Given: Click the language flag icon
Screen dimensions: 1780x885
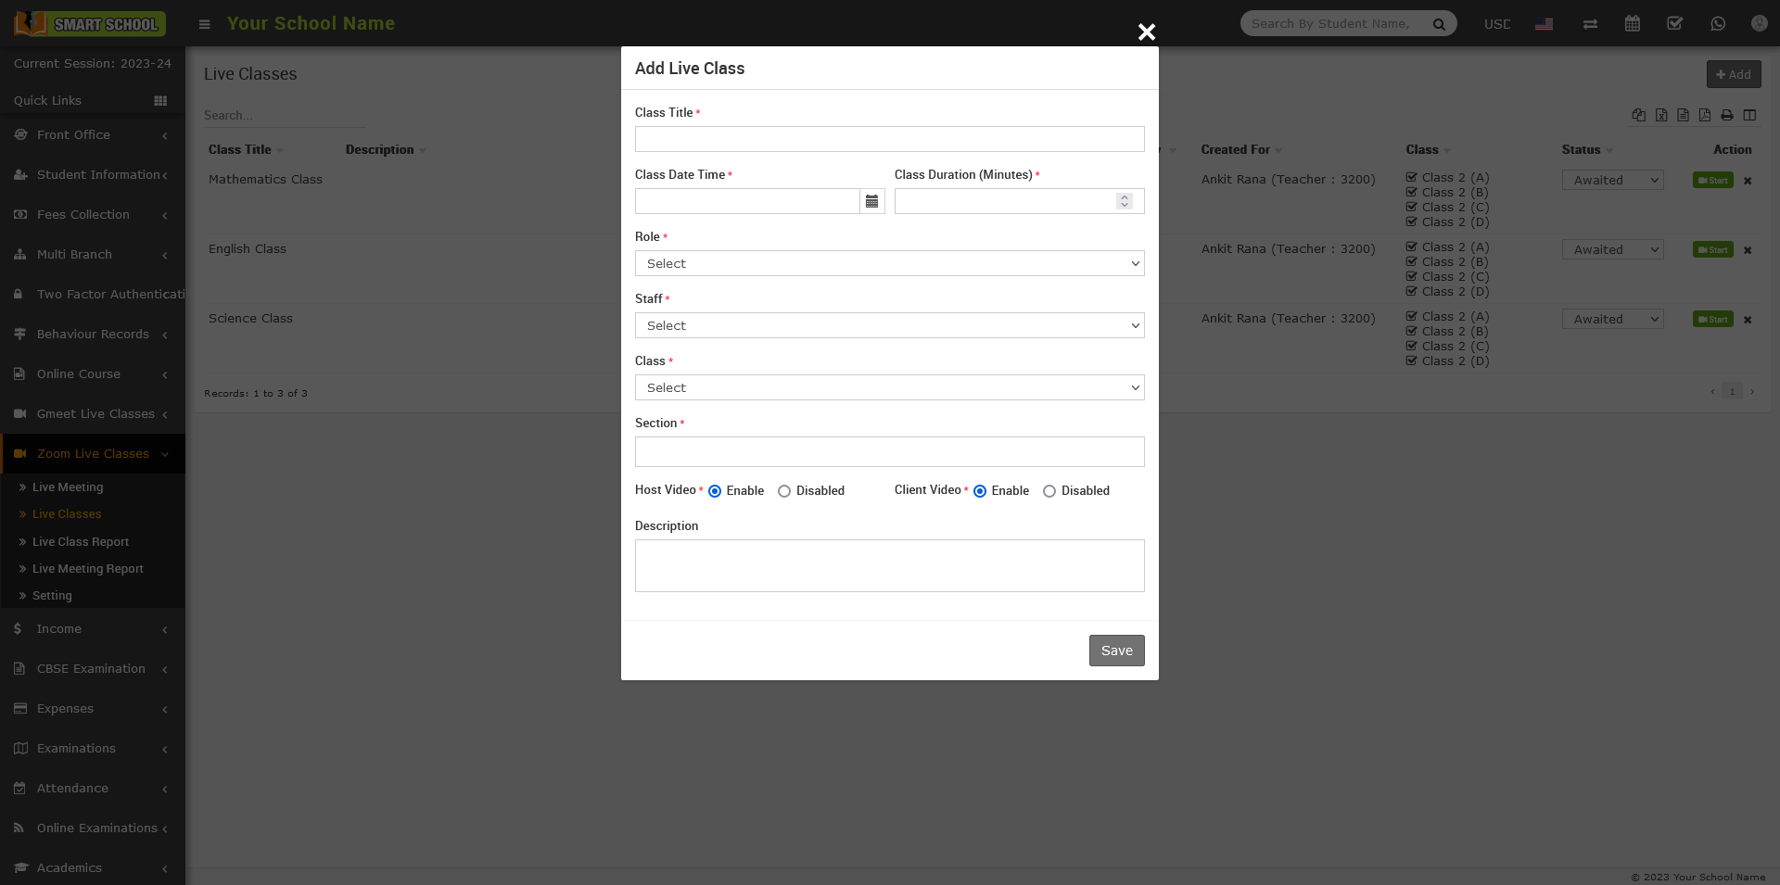Looking at the screenshot, I should pyautogui.click(x=1544, y=24).
